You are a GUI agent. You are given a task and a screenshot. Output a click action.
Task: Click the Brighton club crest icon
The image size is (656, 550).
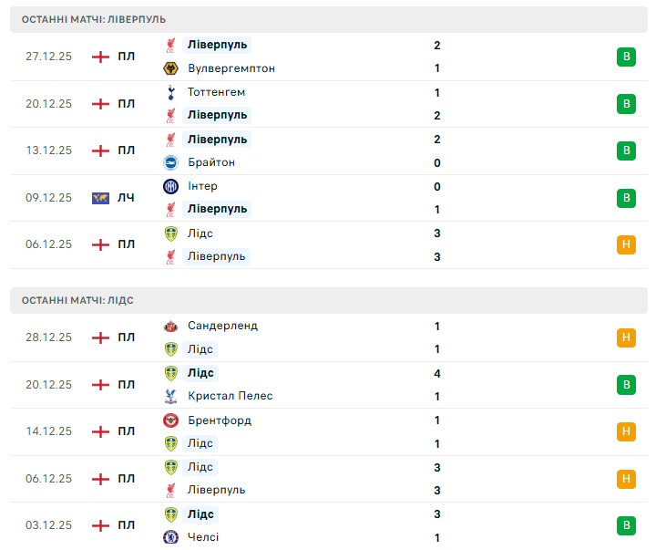click(x=170, y=162)
